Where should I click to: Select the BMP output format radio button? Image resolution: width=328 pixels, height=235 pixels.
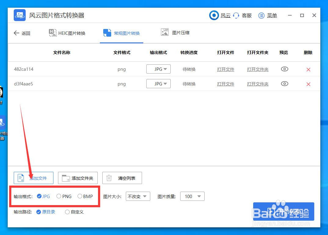(79, 196)
